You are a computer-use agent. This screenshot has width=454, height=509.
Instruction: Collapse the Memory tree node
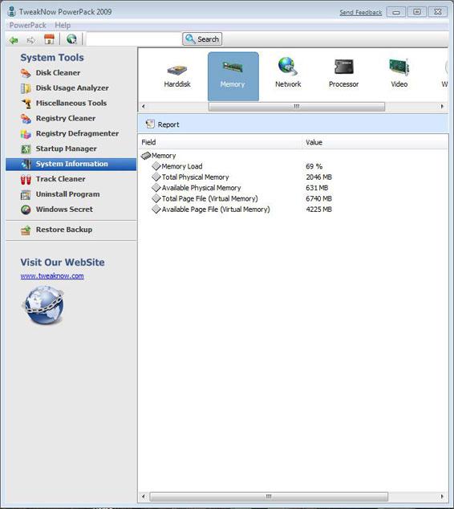click(146, 156)
